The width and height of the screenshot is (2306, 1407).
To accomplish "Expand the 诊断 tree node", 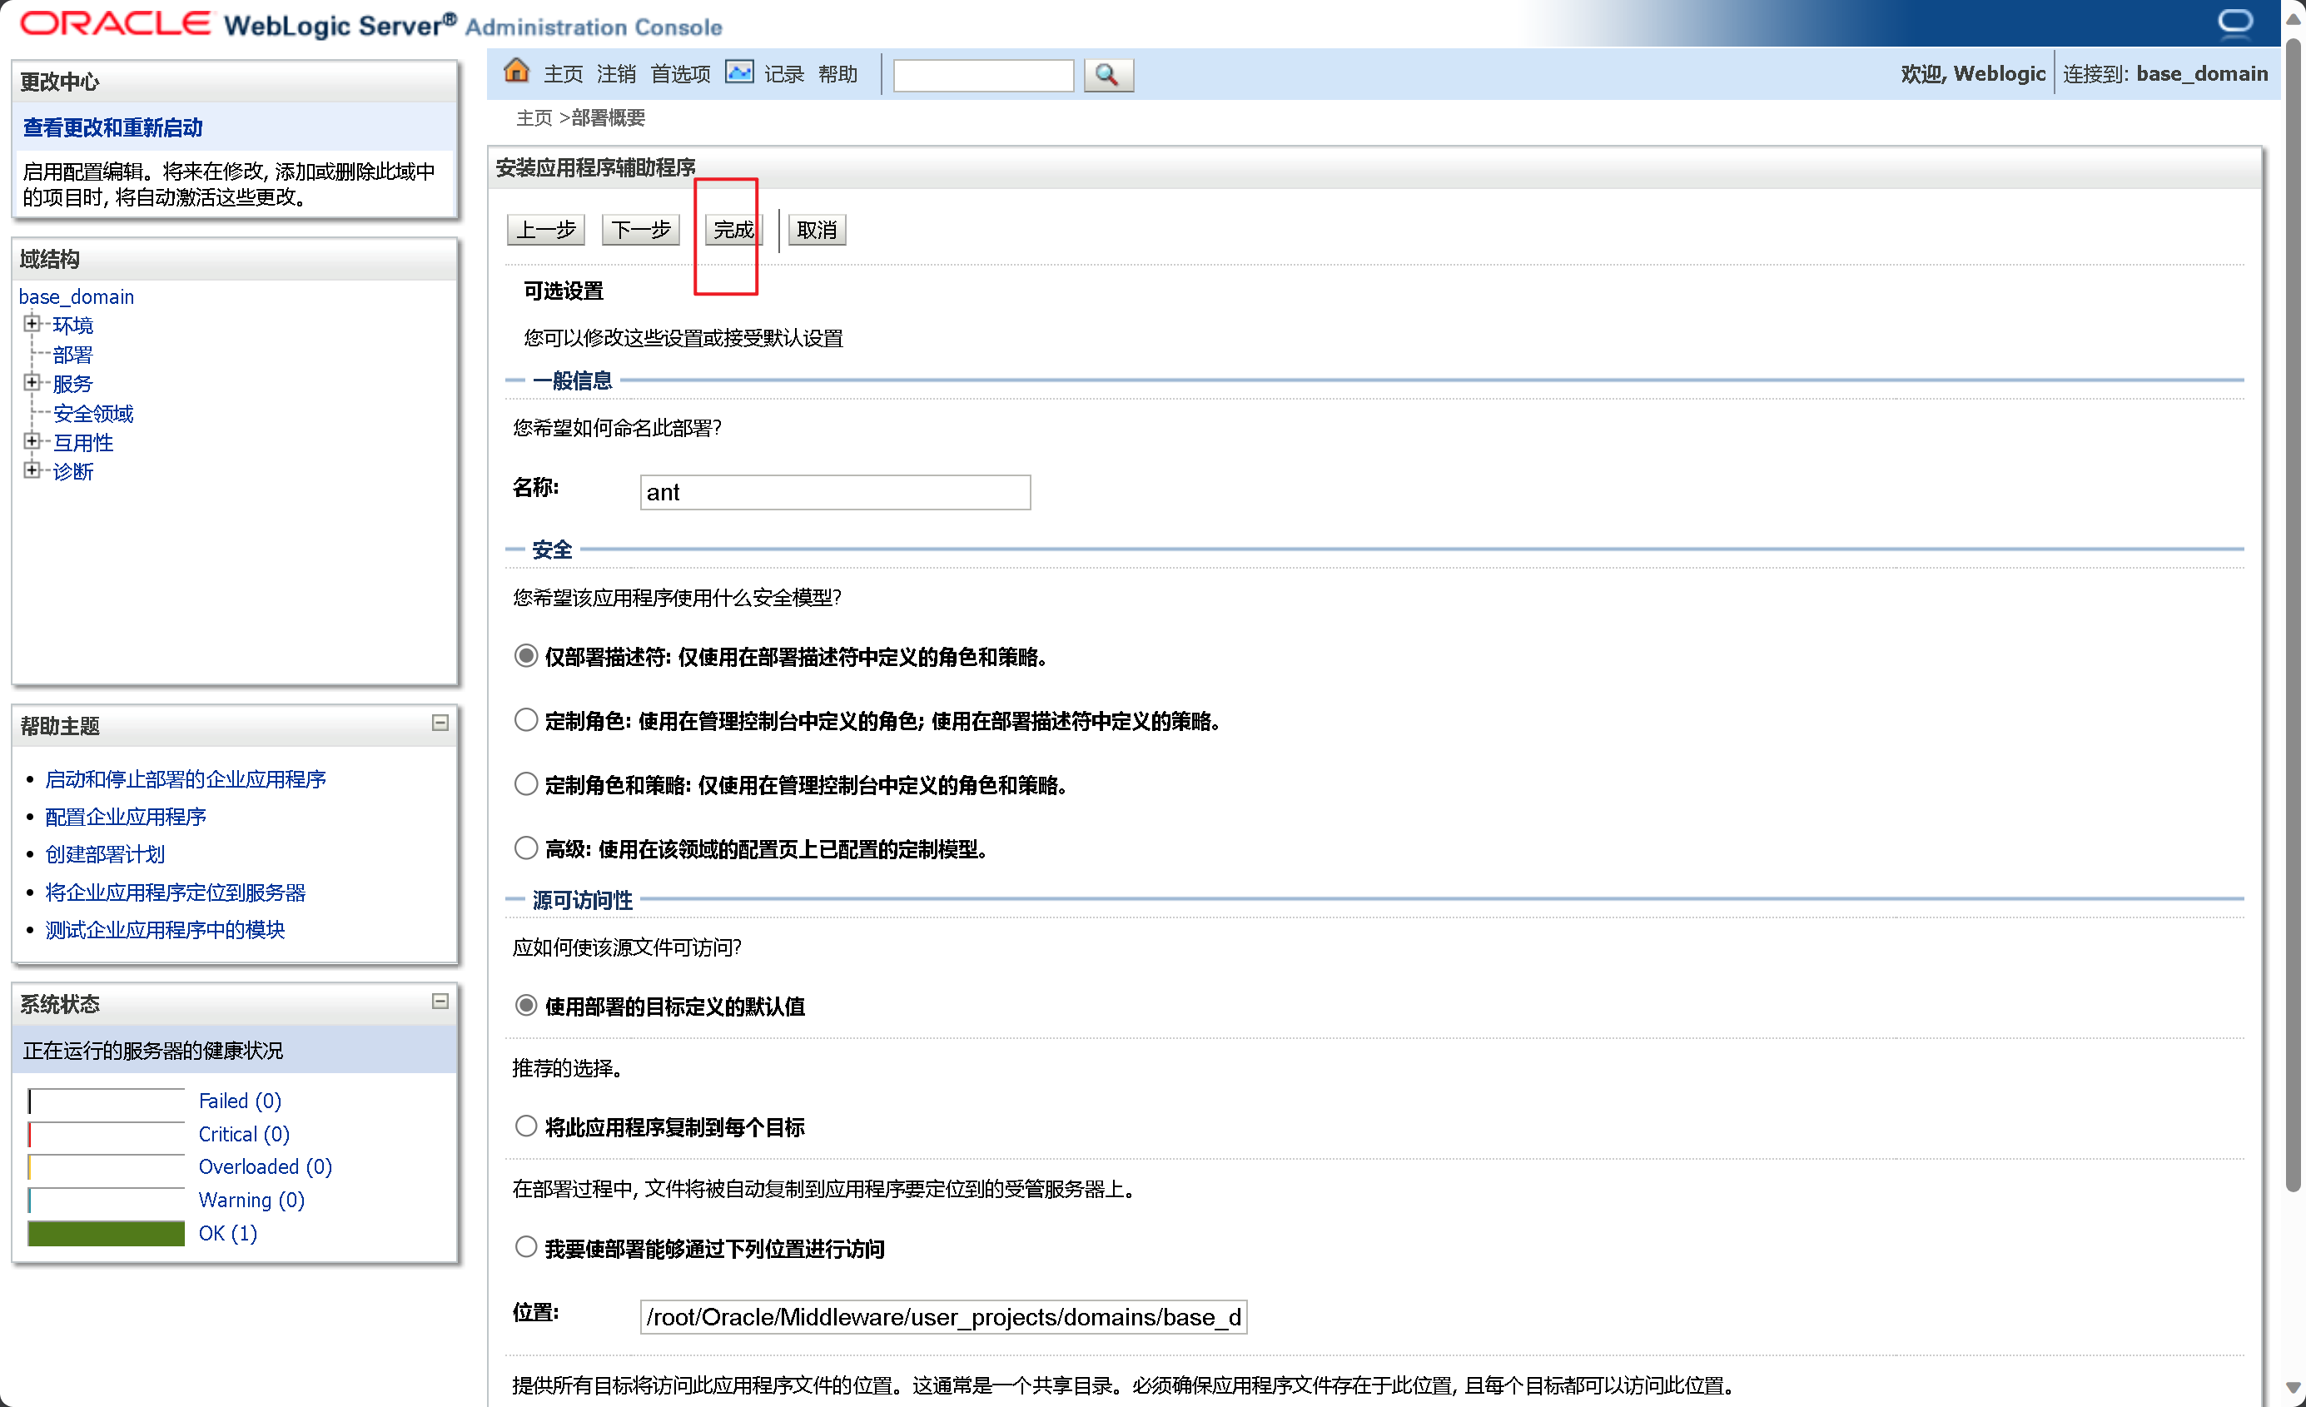I will pos(32,471).
